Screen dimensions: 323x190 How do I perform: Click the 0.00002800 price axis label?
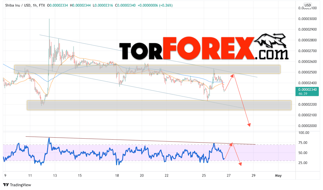click(x=307, y=40)
